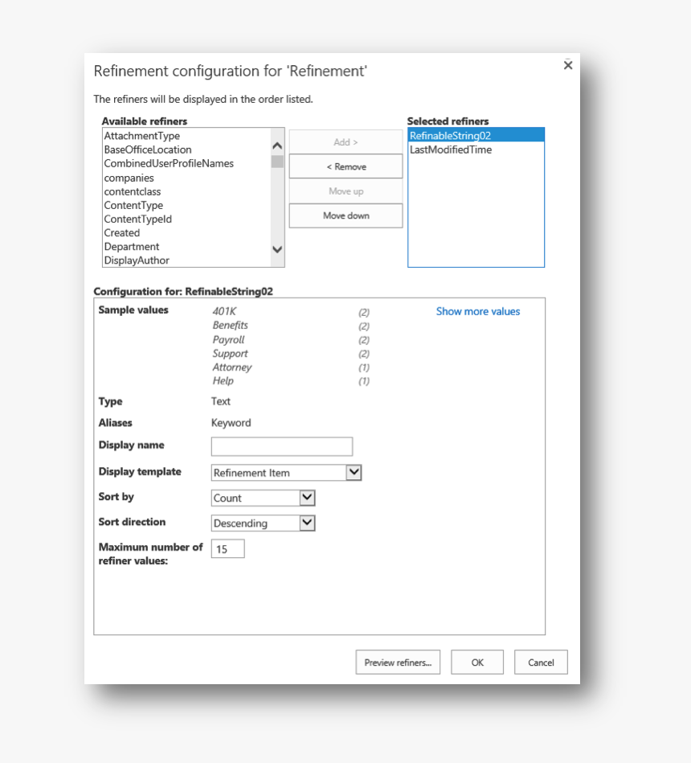This screenshot has height=763, width=691.
Task: Click the Move down button
Action: (345, 215)
